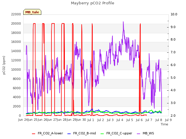
Task: Click the 20000 tick on left axis
Action: tap(16, 23)
